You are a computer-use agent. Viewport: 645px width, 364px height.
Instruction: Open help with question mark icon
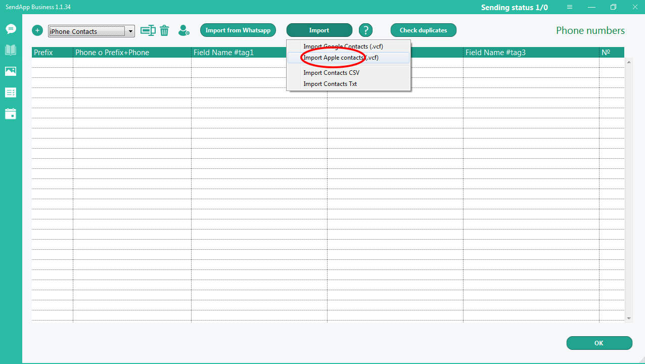(x=365, y=30)
